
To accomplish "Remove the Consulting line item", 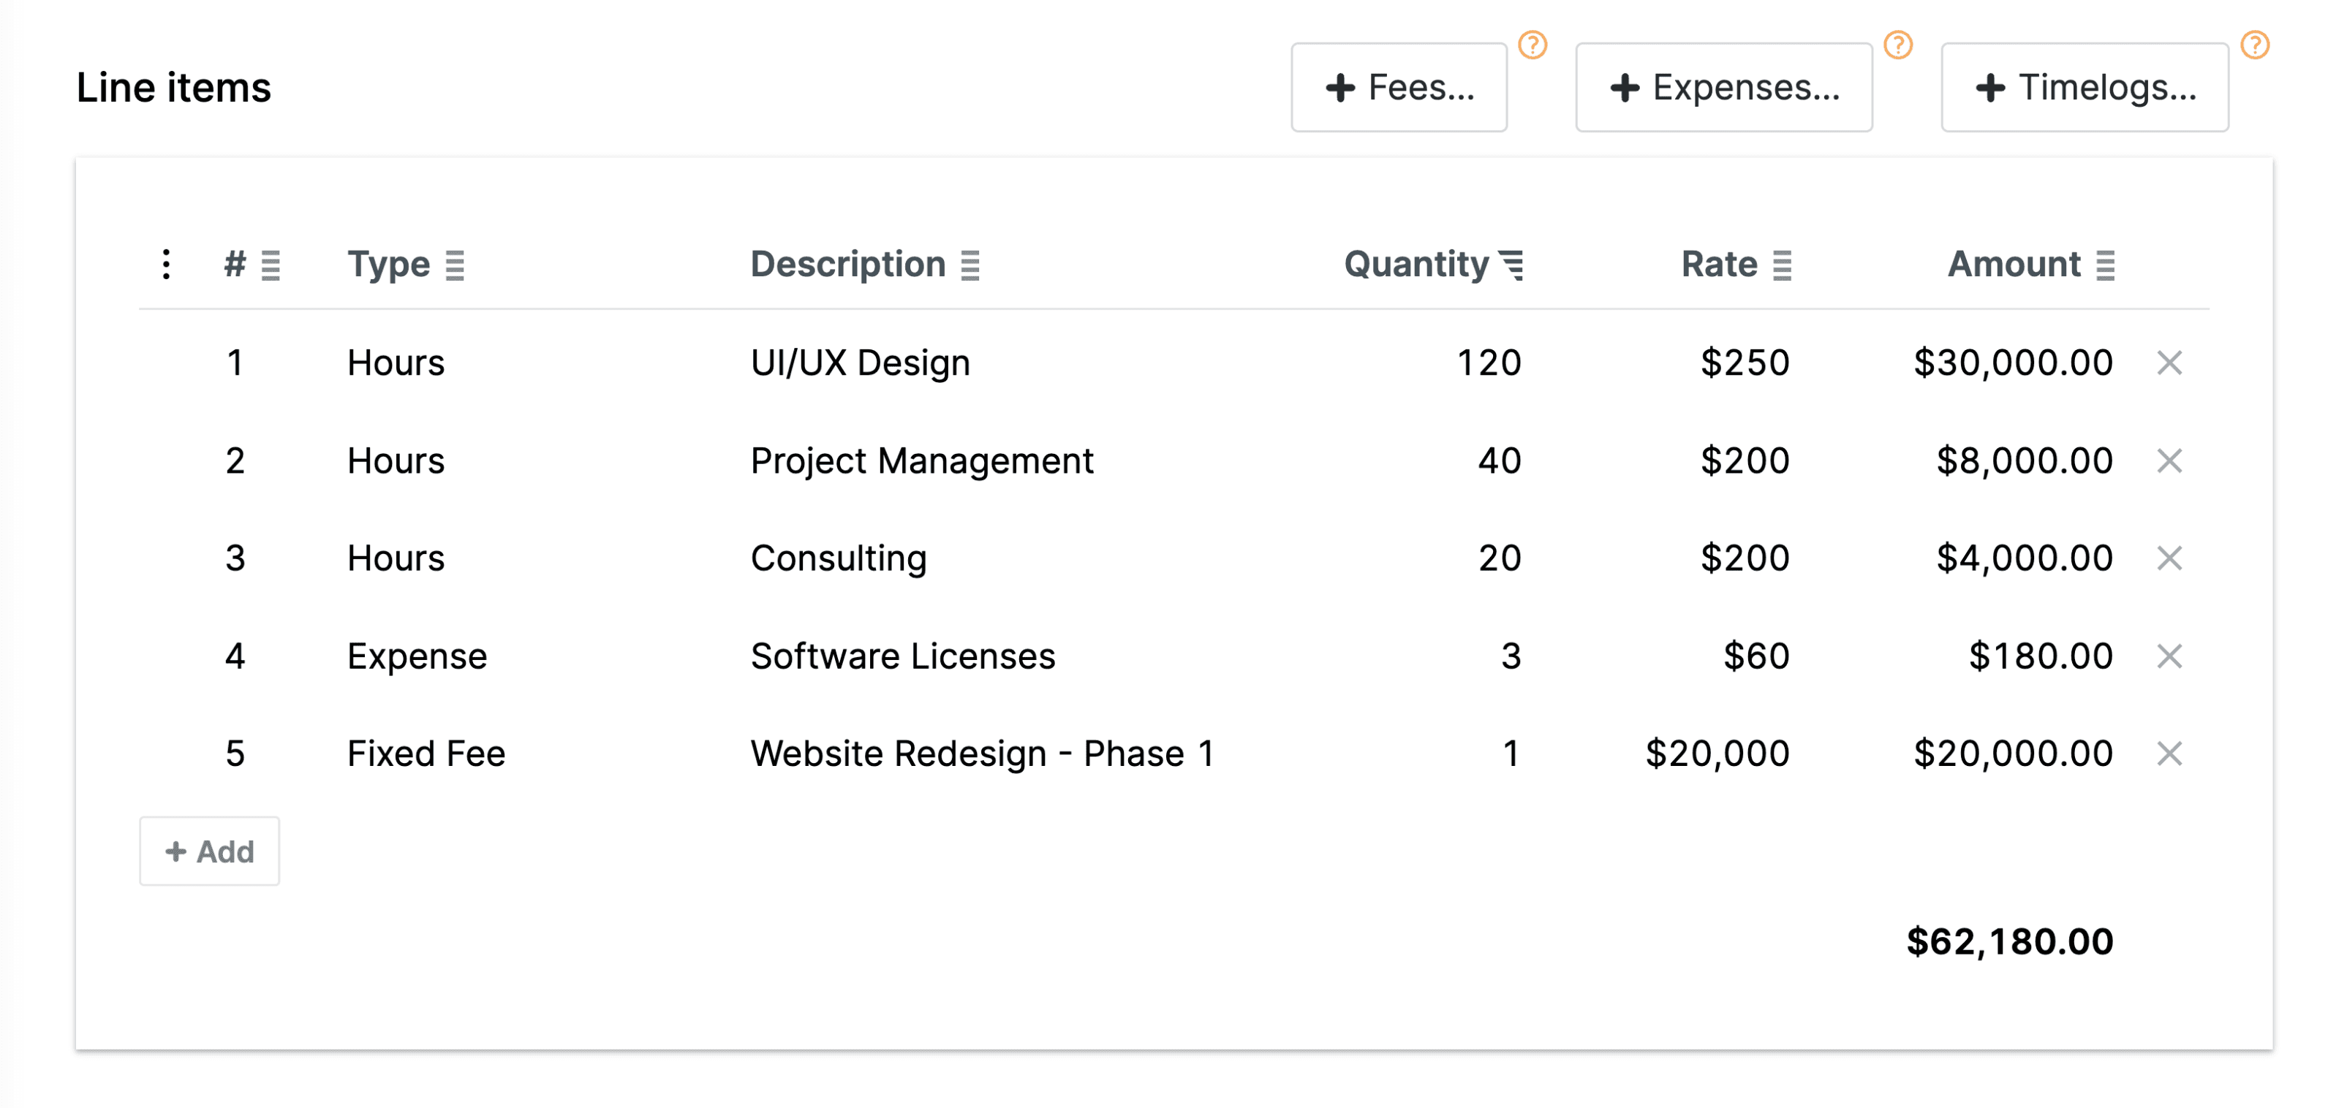I will point(2169,558).
